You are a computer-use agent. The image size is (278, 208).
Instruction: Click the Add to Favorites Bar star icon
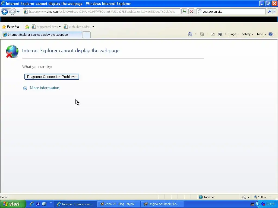pos(27,27)
